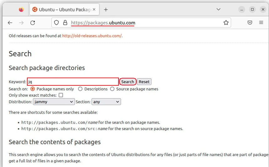The image size is (269, 167).
Task: Open a new tab with plus icon
Action: tap(106, 9)
